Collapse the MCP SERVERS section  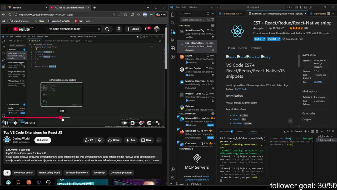pos(179,149)
